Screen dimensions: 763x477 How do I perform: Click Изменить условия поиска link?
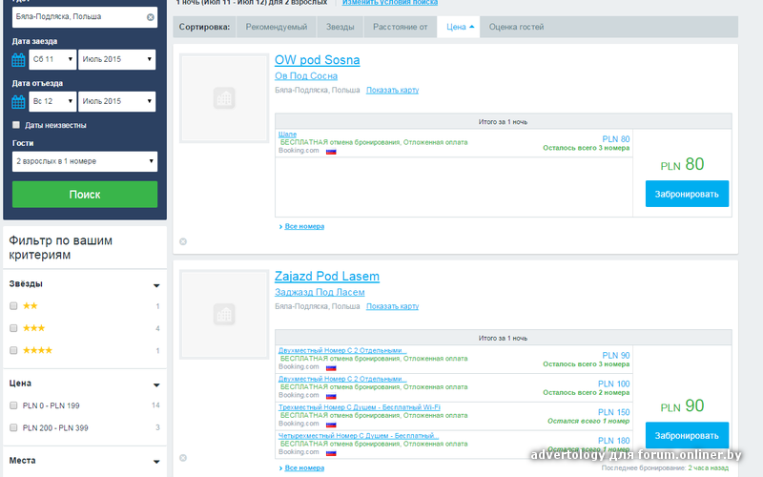pos(390,3)
